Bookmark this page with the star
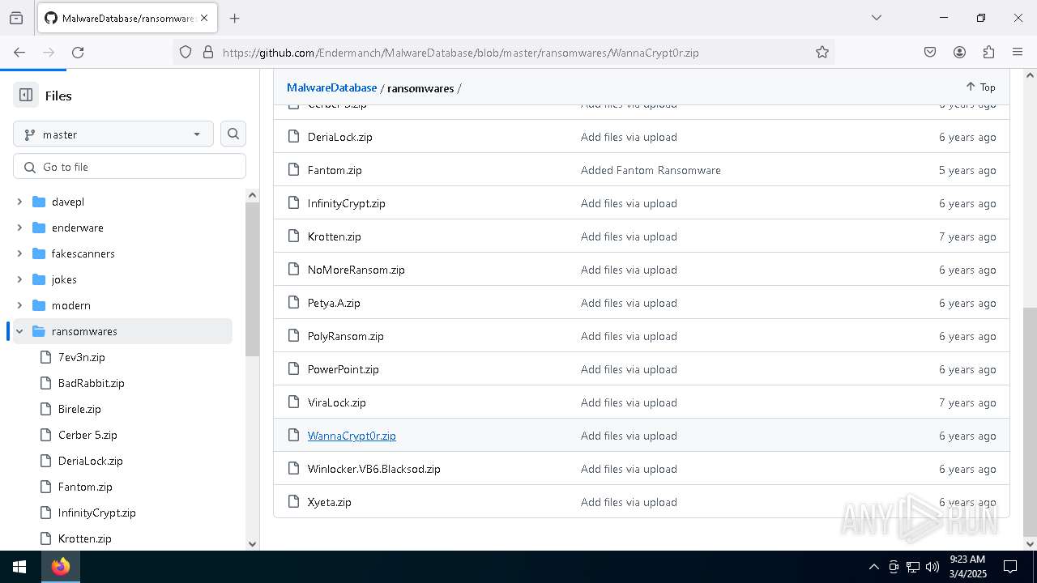This screenshot has height=583, width=1037. click(822, 52)
